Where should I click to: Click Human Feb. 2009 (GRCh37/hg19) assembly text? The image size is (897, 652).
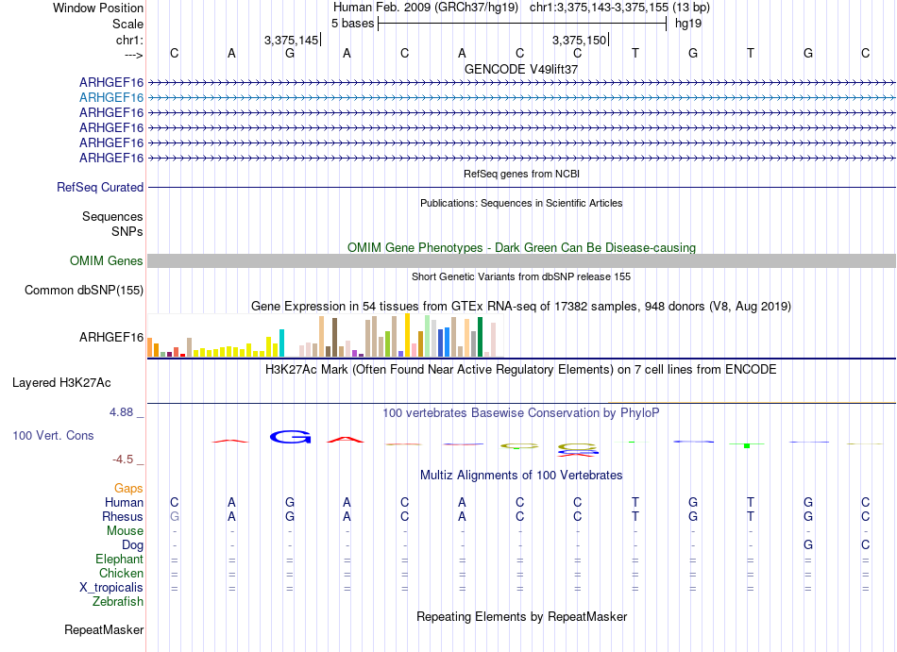426,8
